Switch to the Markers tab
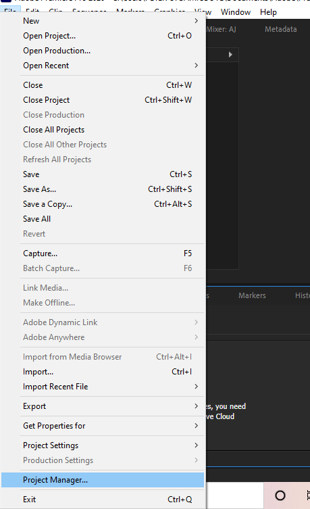Viewport: 310px width, 509px height. coord(252,295)
